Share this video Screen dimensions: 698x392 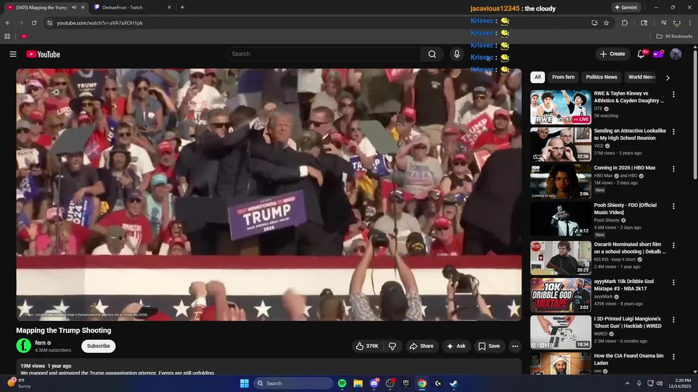422,346
